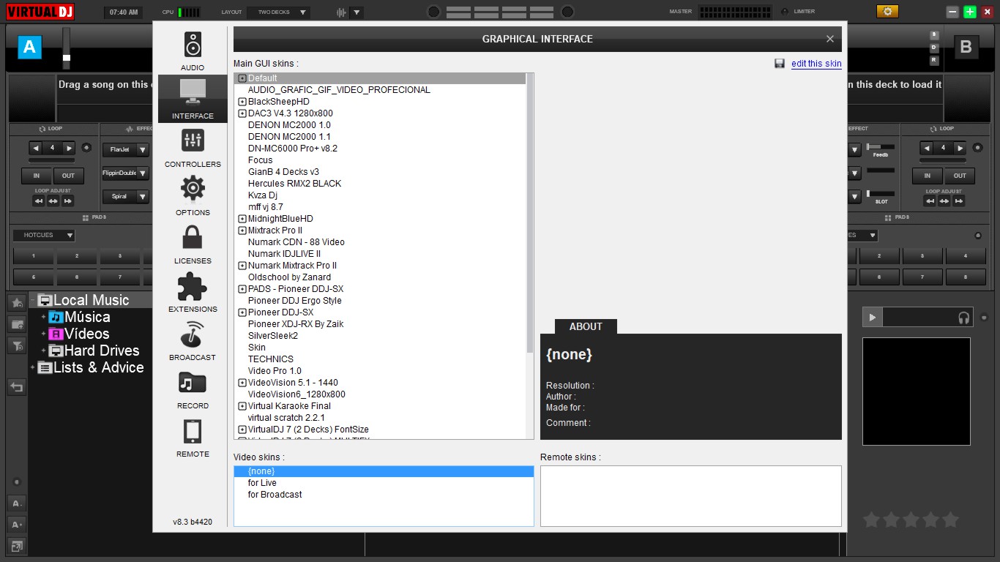
Task: Click the orange settings gear at top
Action: coord(887,12)
